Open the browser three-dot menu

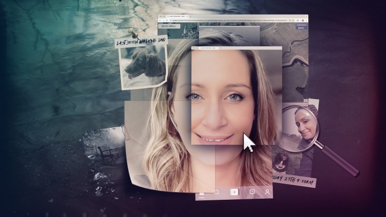[x=305, y=20]
